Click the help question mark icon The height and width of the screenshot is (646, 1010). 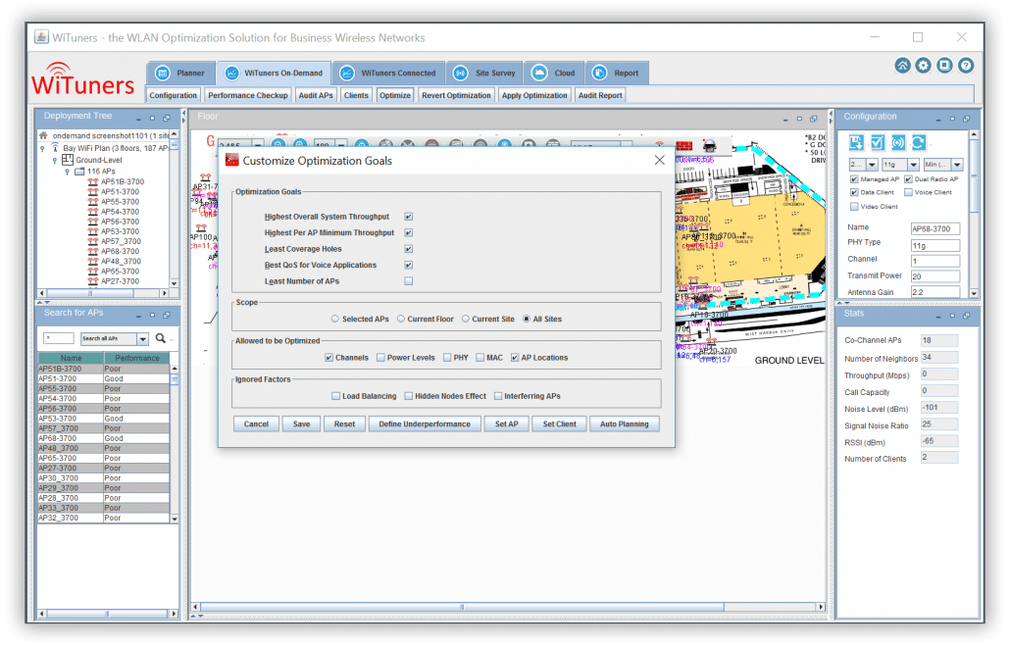(x=966, y=66)
